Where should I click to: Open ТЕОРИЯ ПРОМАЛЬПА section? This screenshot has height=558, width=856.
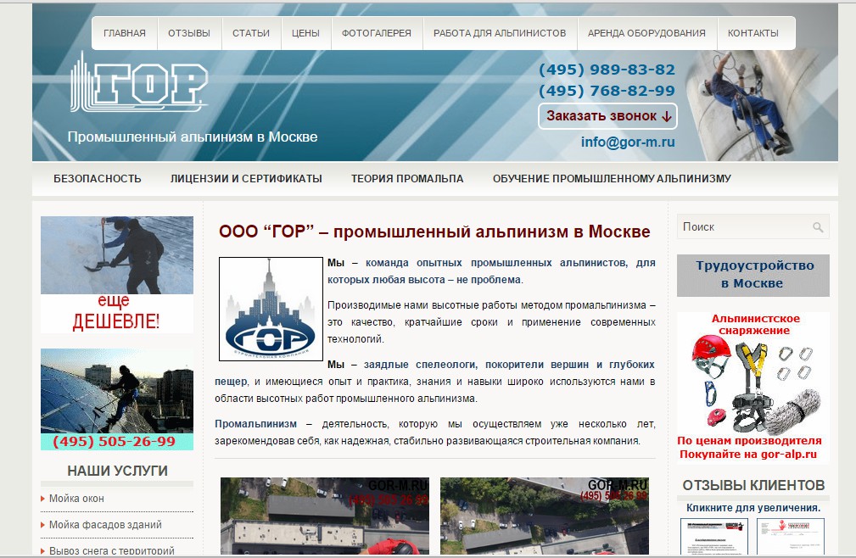coord(407,178)
